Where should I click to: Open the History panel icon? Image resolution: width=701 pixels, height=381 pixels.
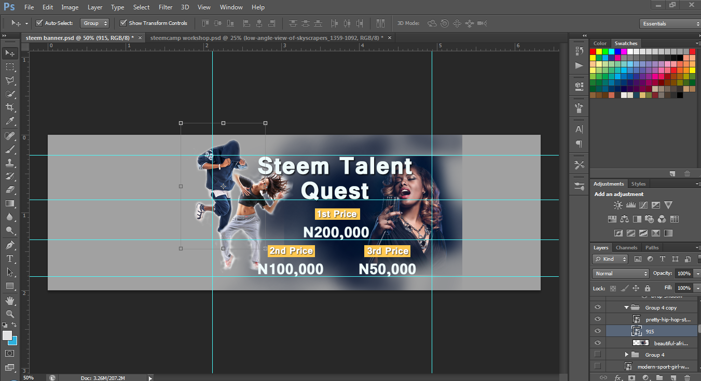579,50
